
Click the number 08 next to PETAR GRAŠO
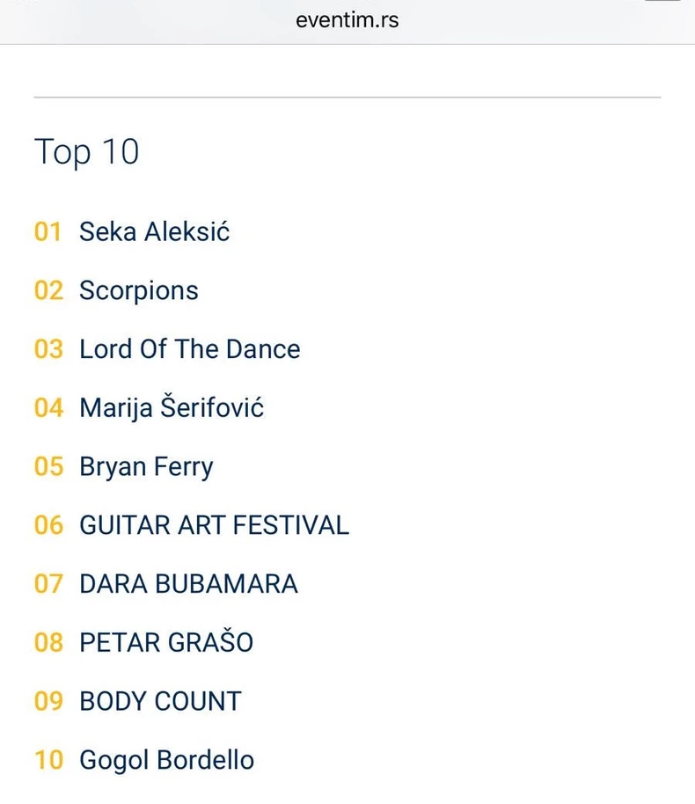tap(47, 642)
